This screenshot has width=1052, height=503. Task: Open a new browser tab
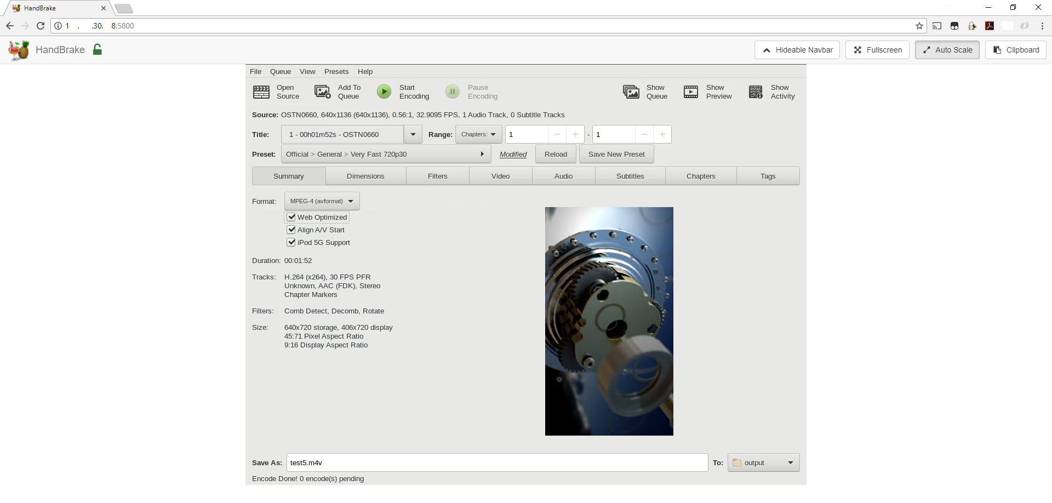(124, 8)
